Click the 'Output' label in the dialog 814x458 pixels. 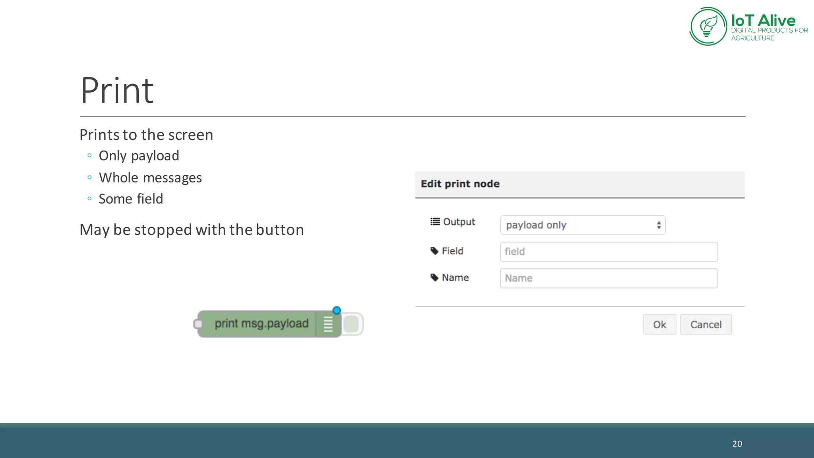[459, 222]
